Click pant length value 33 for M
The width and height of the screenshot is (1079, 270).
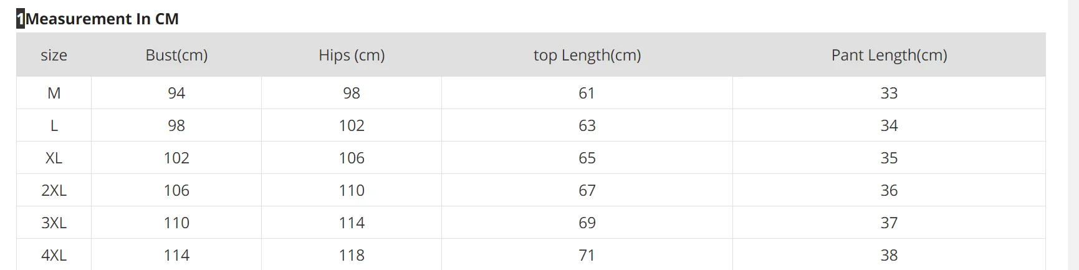pyautogui.click(x=889, y=93)
